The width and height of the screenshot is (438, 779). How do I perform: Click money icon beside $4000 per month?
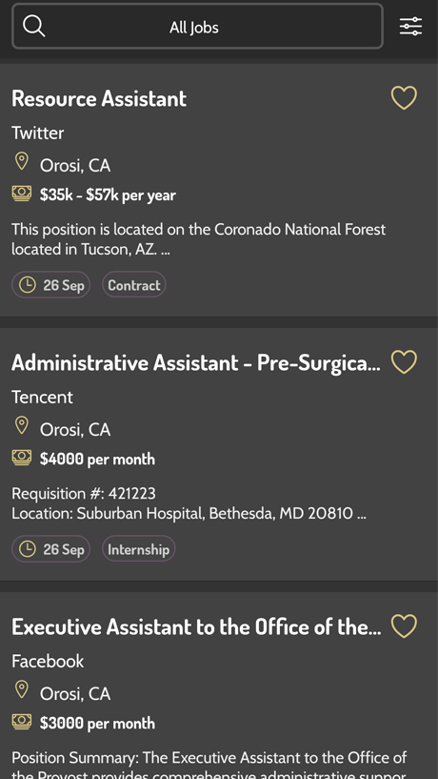click(x=22, y=458)
